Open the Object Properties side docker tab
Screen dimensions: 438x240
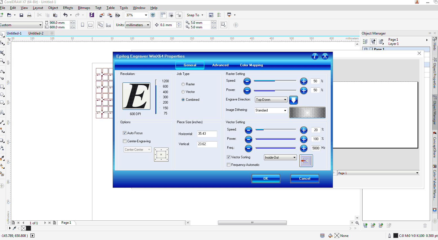435,74
